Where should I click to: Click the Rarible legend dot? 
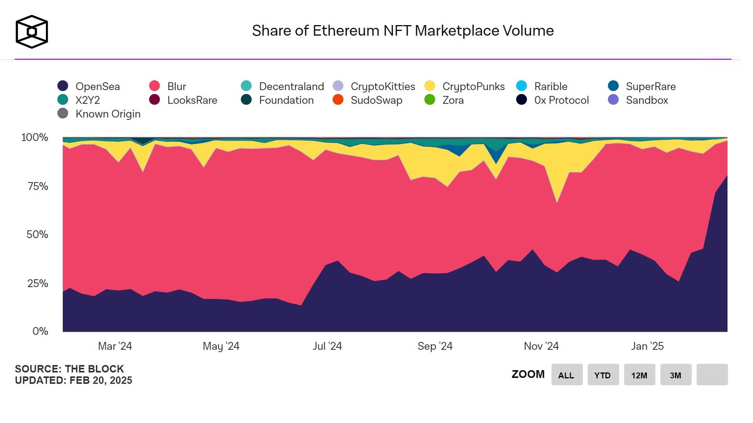522,86
